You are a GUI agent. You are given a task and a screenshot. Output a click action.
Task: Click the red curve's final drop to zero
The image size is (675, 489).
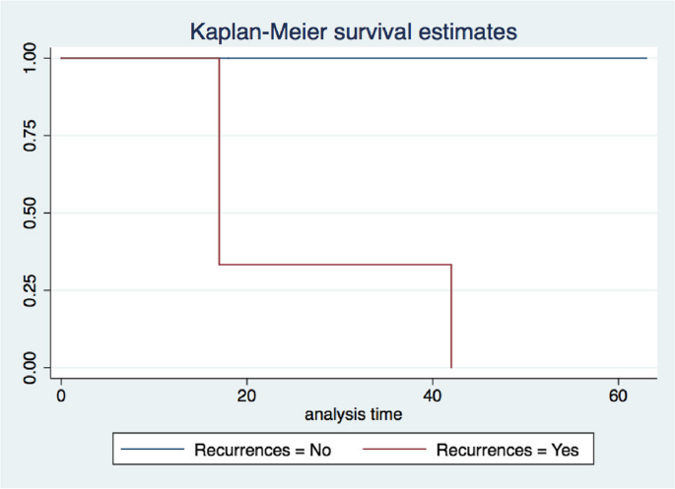[x=451, y=317]
